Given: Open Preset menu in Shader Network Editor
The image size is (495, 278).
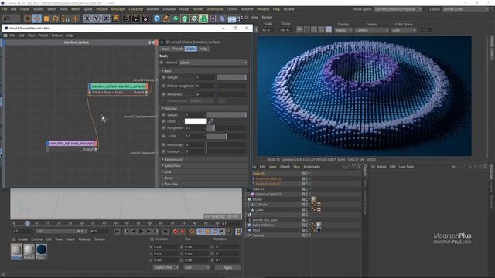Looking at the screenshot, I should 43,36.
